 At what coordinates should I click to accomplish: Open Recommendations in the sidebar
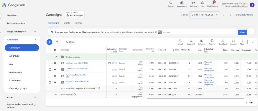coord(16,23)
